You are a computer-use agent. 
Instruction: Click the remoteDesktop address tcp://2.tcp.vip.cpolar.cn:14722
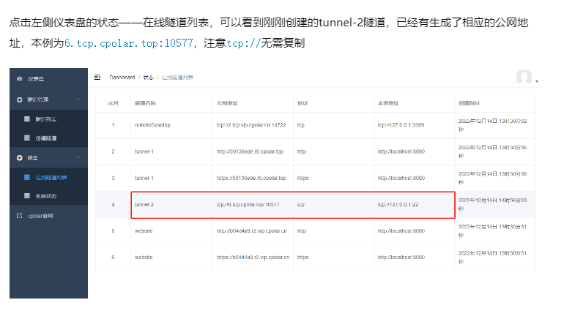(253, 125)
